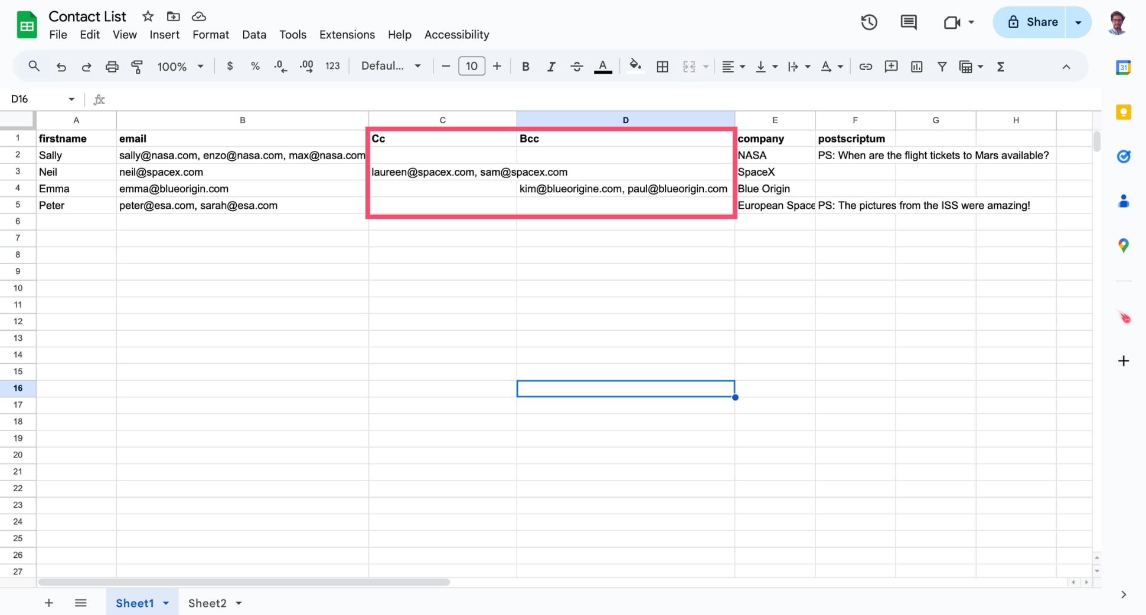Open the Default font dropdown
The height and width of the screenshot is (615, 1146).
[391, 67]
